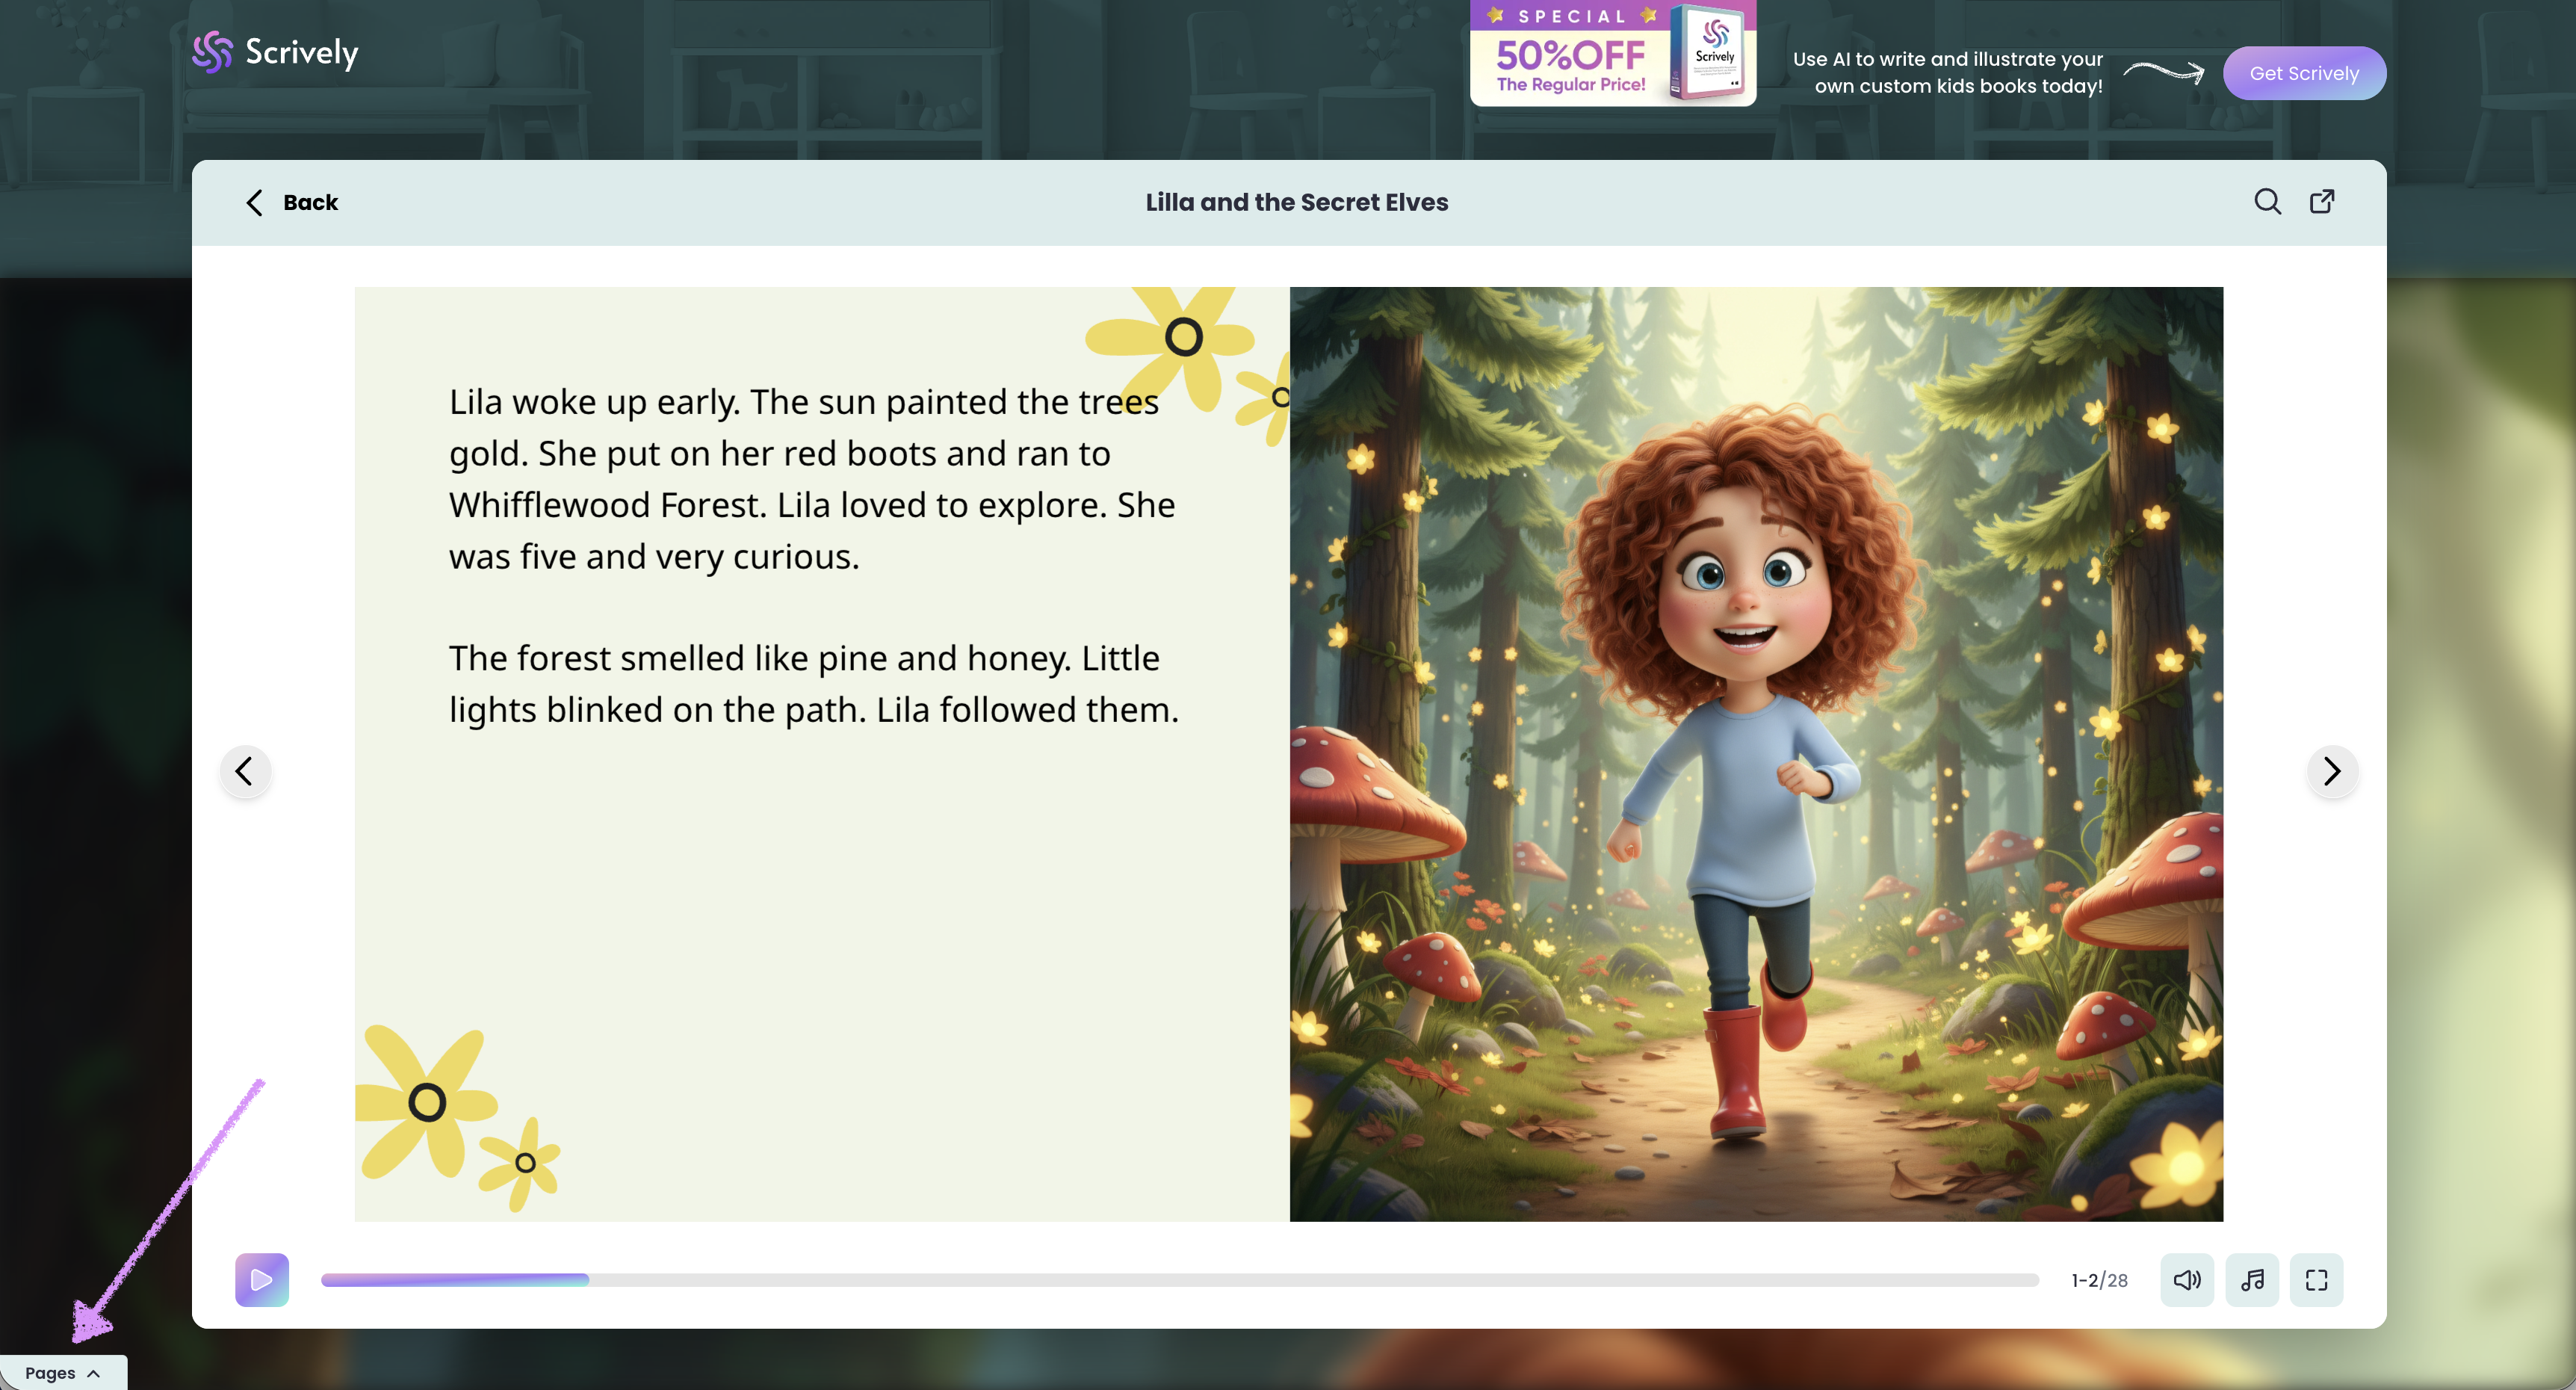The image size is (2576, 1390).
Task: Expand the Pages panel
Action: point(51,1373)
